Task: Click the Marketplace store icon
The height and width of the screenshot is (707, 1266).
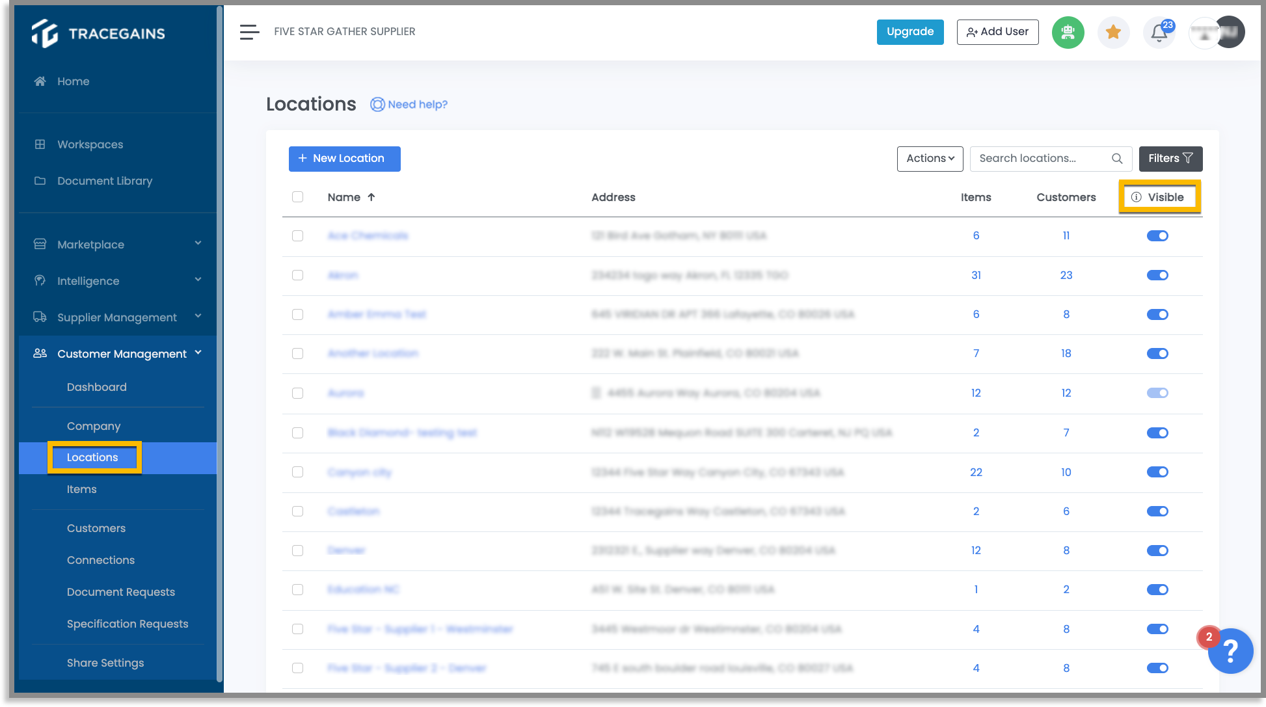Action: [40, 245]
